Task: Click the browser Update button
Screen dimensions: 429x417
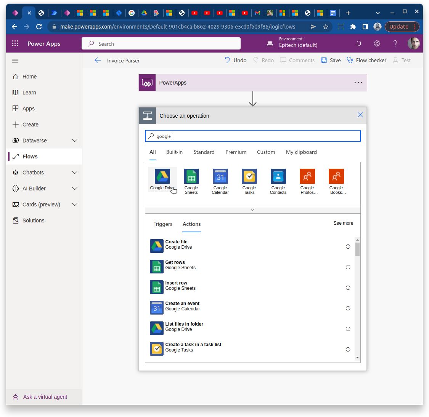Action: pos(402,27)
